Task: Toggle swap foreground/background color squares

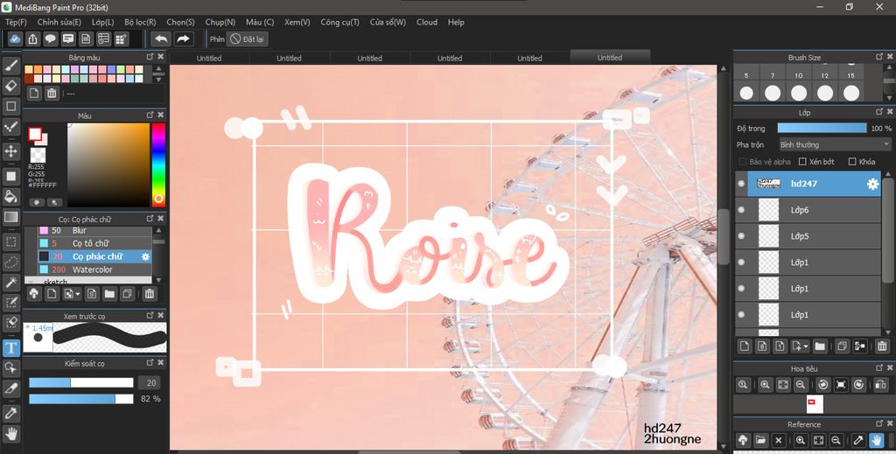Action: pyautogui.click(x=38, y=136)
